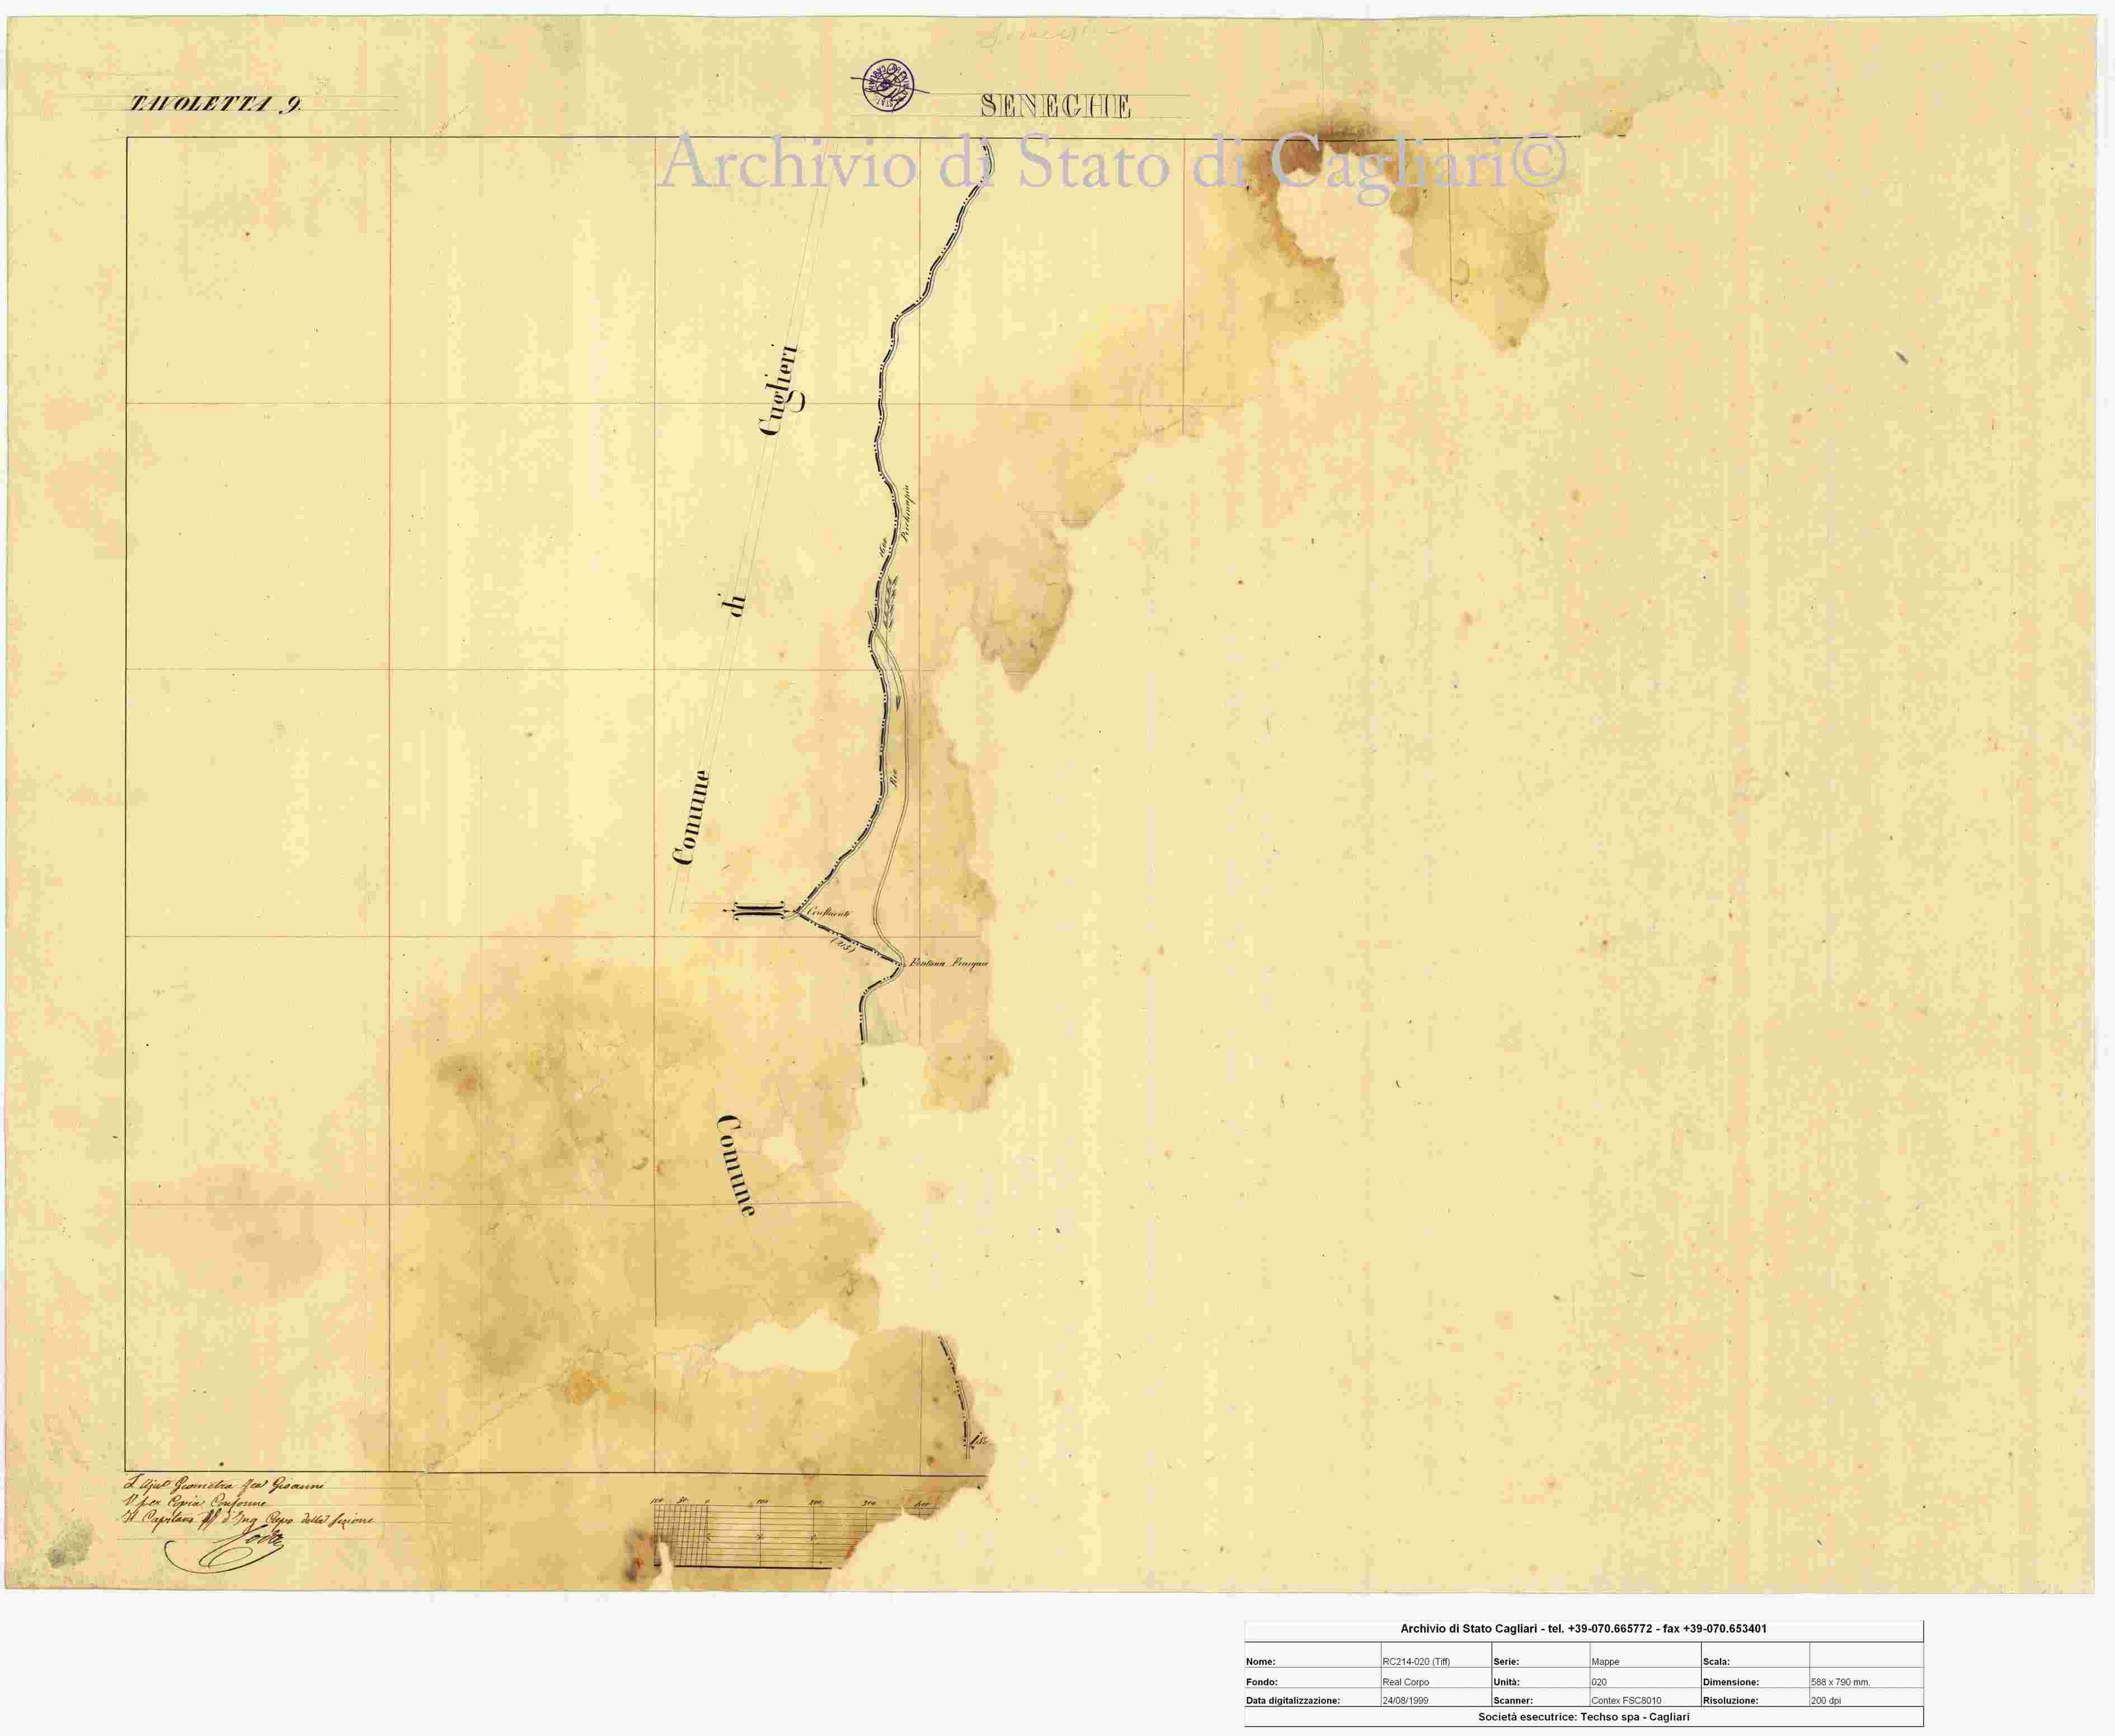Click the Techso spa - Cagliari footer line
The image size is (2115, 1736).
coord(1584,1717)
